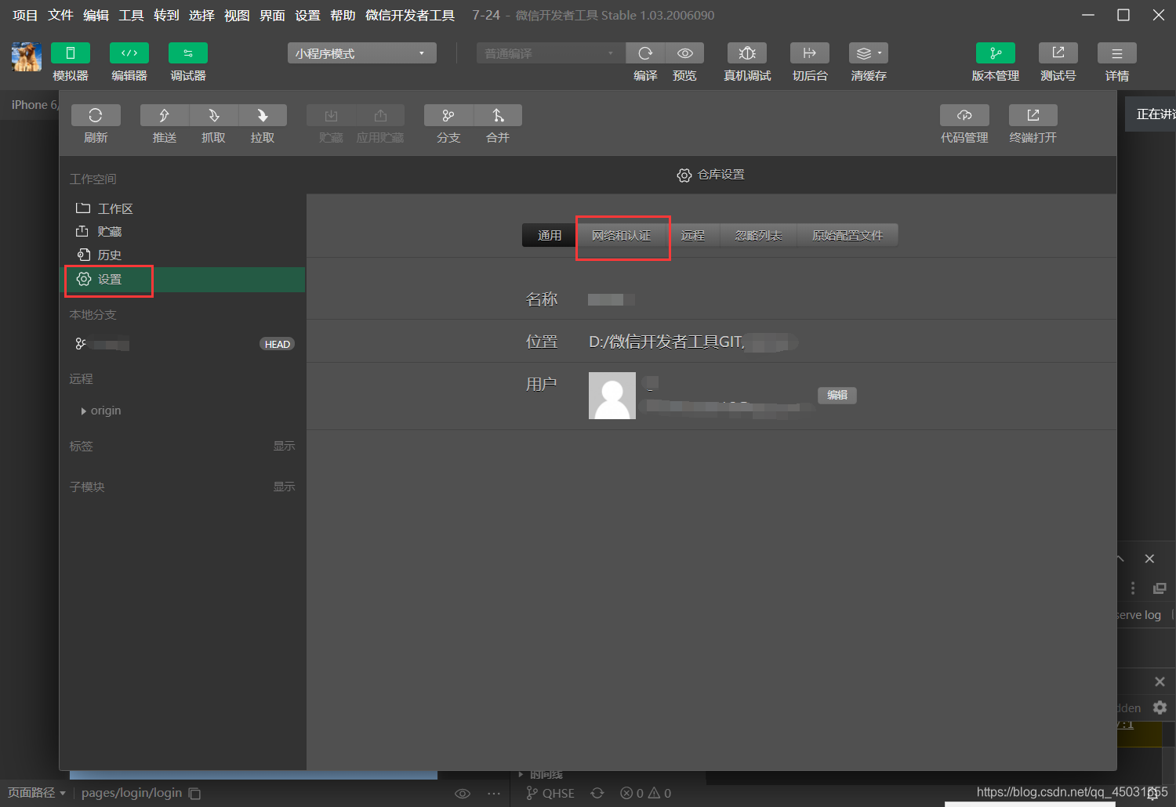Open the Project menu
This screenshot has width=1176, height=807.
25,15
